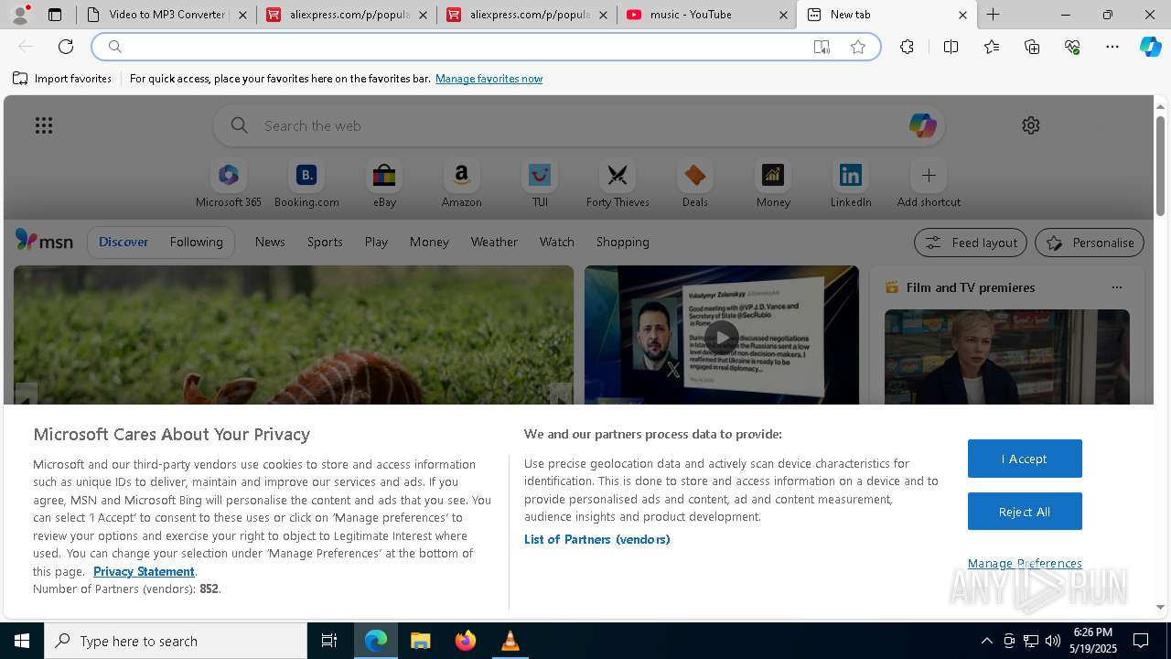Open the Play section
The width and height of the screenshot is (1171, 659).
click(x=376, y=242)
